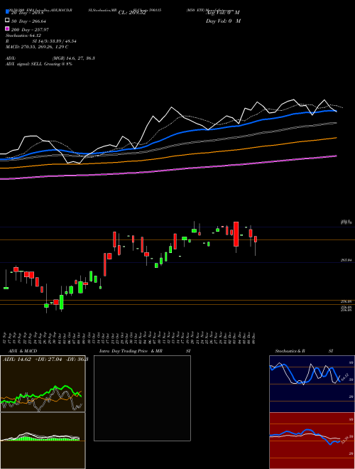Viewport: 355px width, 469px height.
Task: Select the '20 Day = 269.8' label
Action: pyautogui.click(x=28, y=13)
